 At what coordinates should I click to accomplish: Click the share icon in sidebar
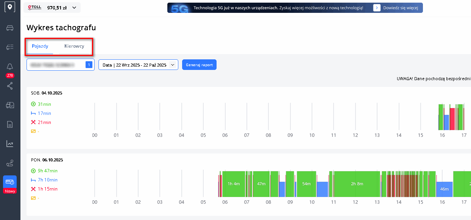point(10,86)
